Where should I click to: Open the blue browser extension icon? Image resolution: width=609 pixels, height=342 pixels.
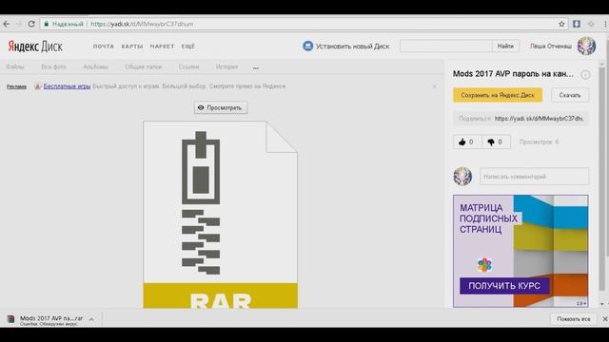pyautogui.click(x=577, y=24)
